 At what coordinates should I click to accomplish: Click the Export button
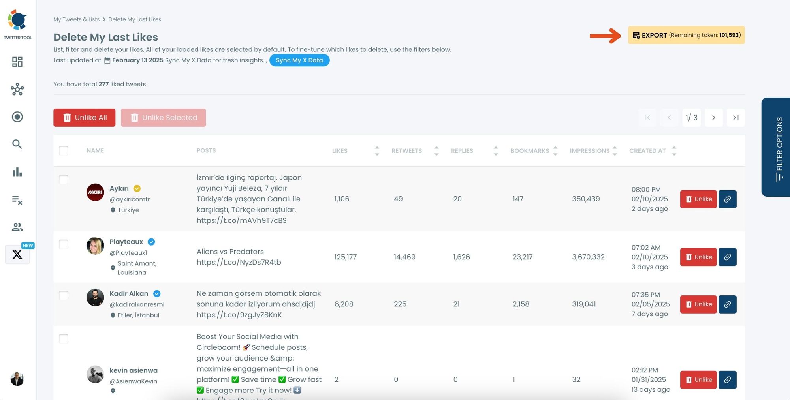(x=687, y=35)
